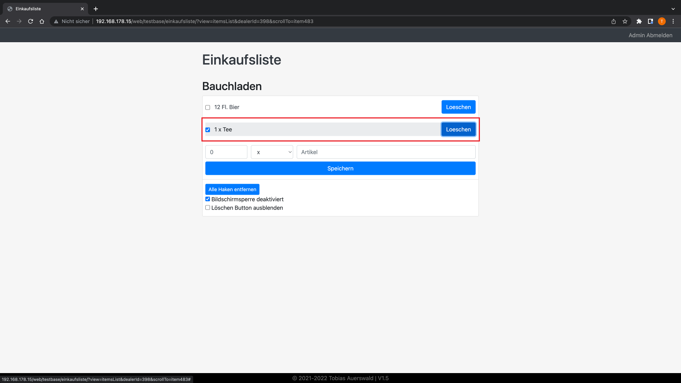Image resolution: width=681 pixels, height=383 pixels.
Task: Click the 'Loeschen' button for 12 Fl. Bier
Action: (458, 107)
